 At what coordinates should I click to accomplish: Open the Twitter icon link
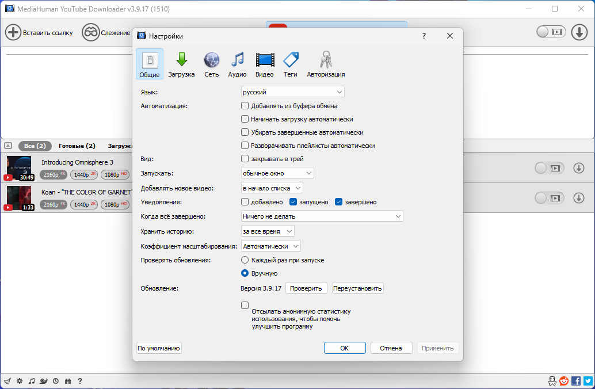(x=588, y=380)
